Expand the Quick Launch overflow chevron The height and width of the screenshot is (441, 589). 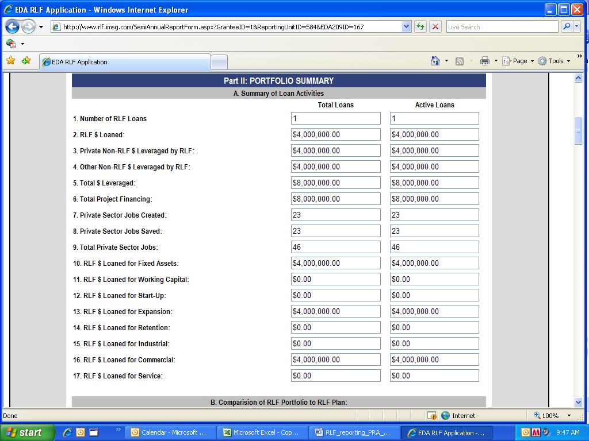click(118, 430)
